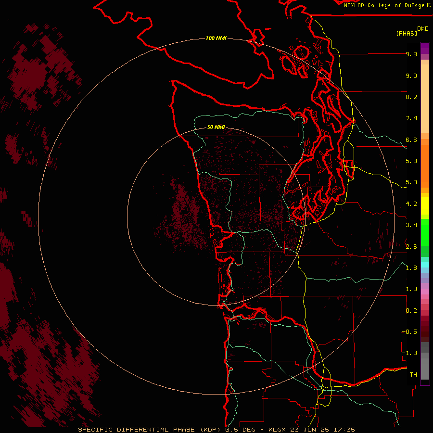Pick the cyan band of the color bar
Screen dimensions: 433x433
(x=425, y=265)
